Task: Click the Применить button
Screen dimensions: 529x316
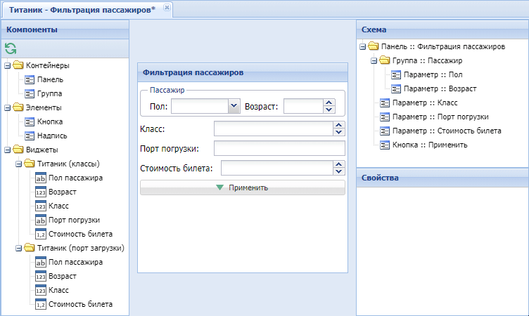Action: (x=243, y=187)
